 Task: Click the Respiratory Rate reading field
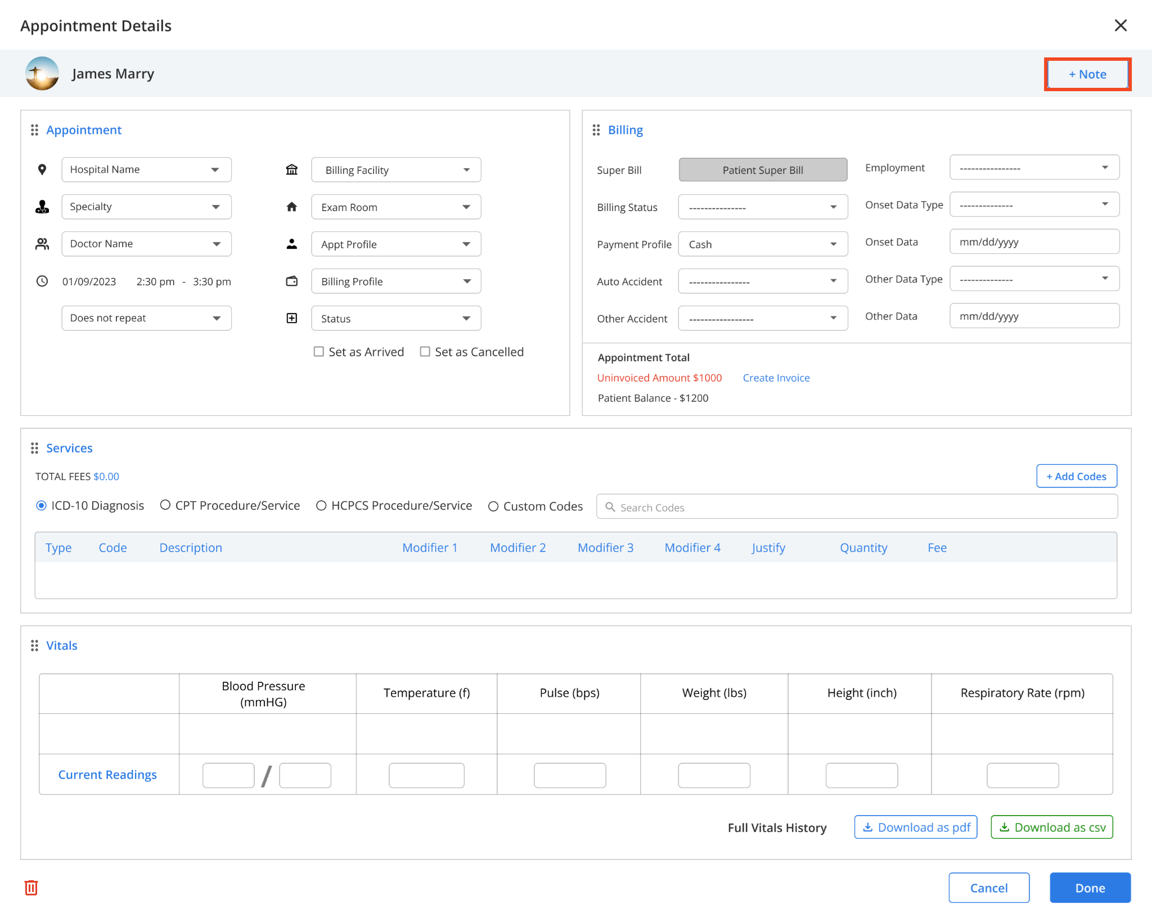click(1023, 775)
